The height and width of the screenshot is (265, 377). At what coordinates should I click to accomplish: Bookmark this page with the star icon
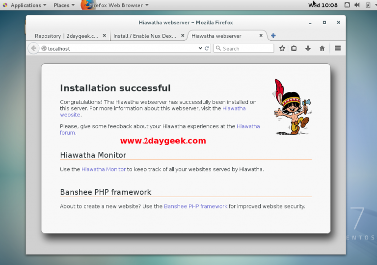(x=282, y=48)
